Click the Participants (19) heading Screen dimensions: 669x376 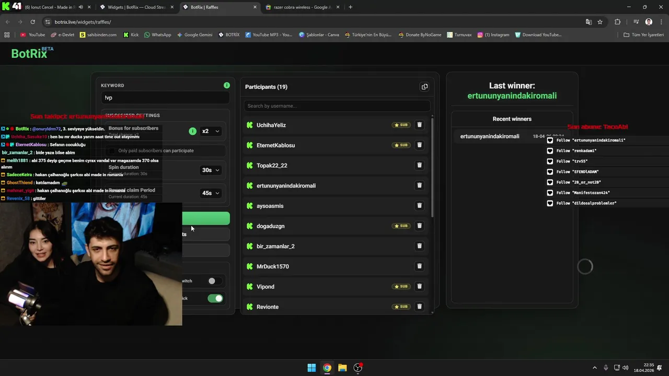[266, 87]
